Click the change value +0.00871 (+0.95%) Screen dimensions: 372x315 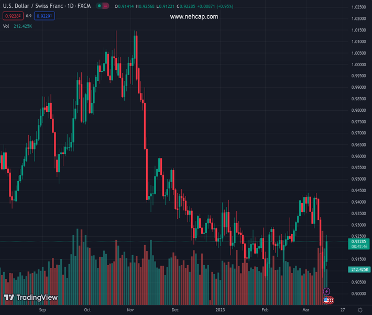(x=215, y=6)
